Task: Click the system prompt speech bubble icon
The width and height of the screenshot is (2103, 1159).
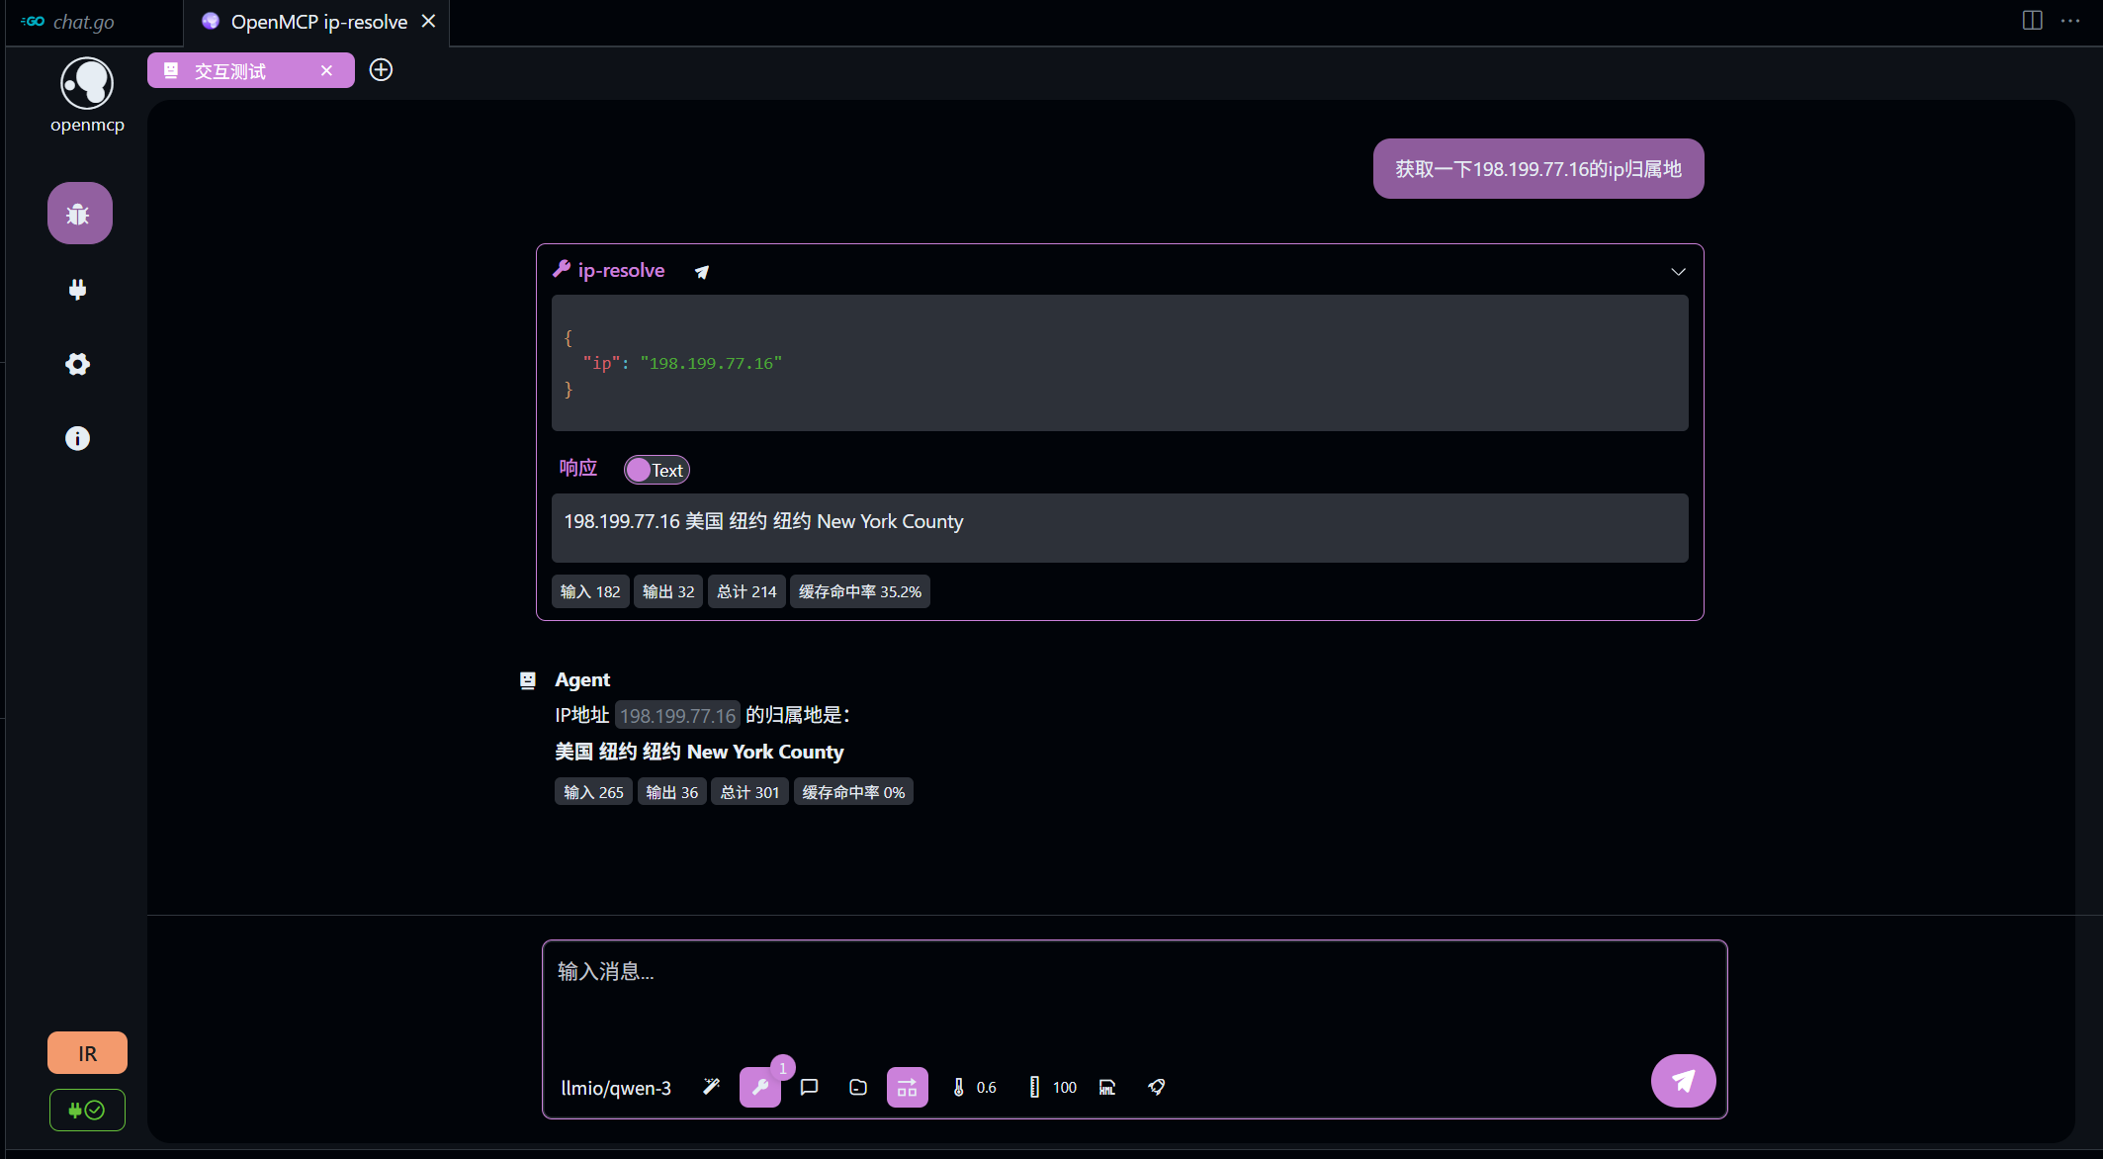Action: click(x=809, y=1087)
